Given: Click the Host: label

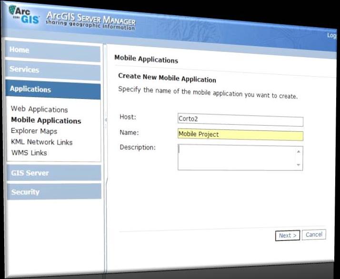Looking at the screenshot, I should pyautogui.click(x=128, y=117).
